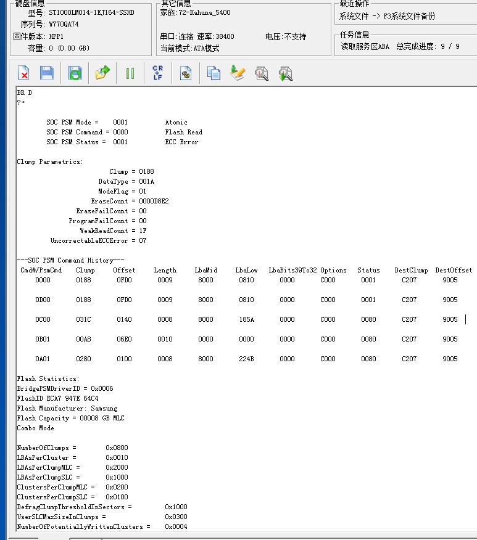Click the magnifier with green down arrow icon
The height and width of the screenshot is (540, 477).
coord(285,73)
